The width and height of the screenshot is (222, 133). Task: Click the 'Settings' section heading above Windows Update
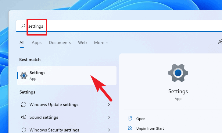pyautogui.click(x=27, y=92)
